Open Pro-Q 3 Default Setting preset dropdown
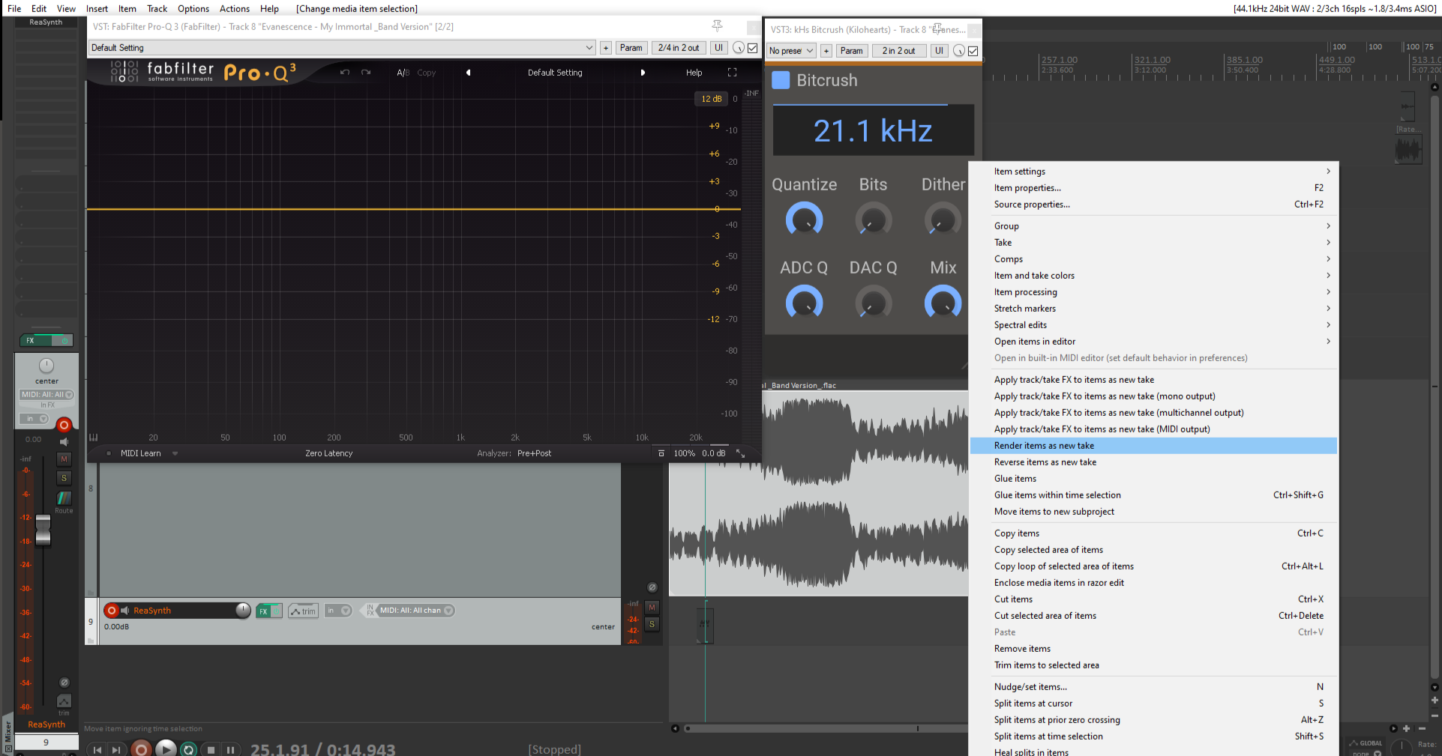The height and width of the screenshot is (756, 1442). [342, 48]
